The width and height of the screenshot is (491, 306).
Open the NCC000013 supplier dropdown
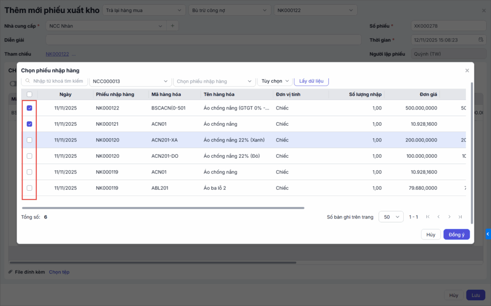point(130,81)
